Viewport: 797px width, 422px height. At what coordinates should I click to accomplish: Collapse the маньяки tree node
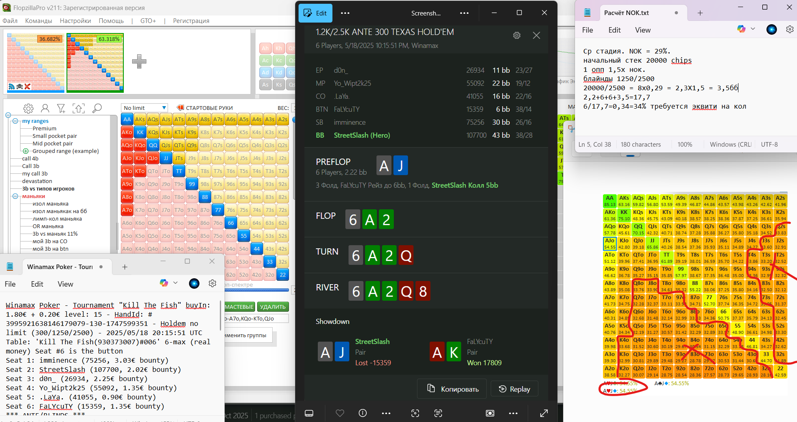[x=15, y=196]
